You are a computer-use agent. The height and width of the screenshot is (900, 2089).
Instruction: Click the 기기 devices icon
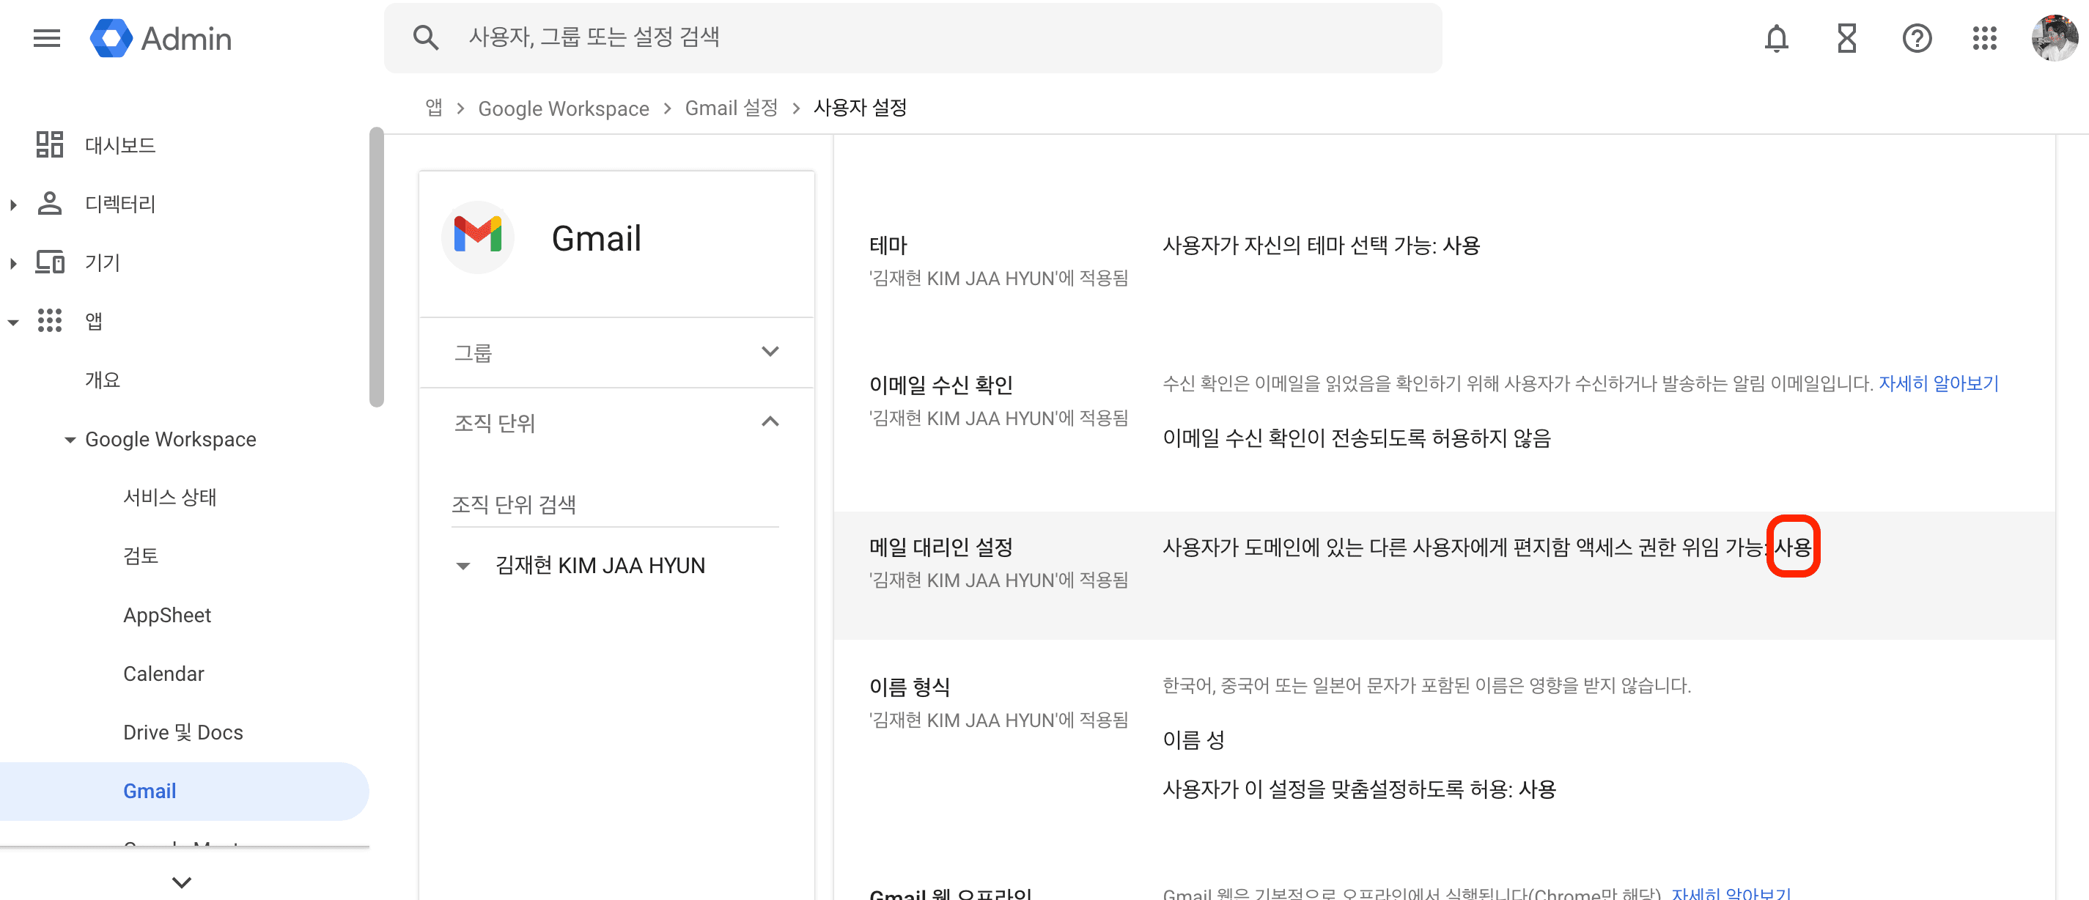[x=51, y=262]
